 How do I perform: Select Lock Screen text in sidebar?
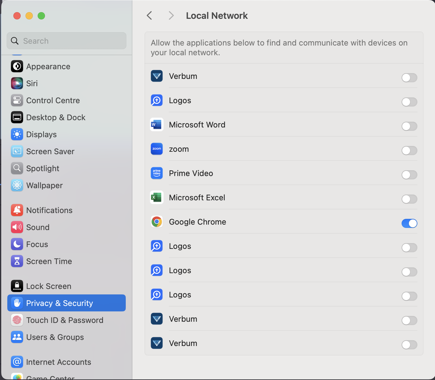49,286
